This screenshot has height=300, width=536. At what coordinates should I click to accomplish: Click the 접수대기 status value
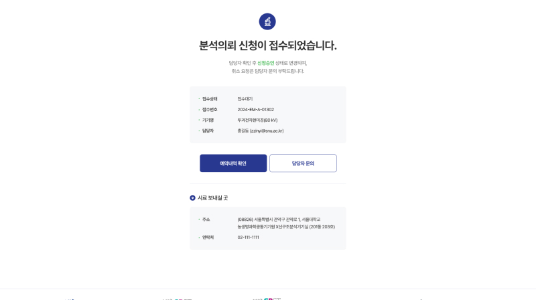245,99
